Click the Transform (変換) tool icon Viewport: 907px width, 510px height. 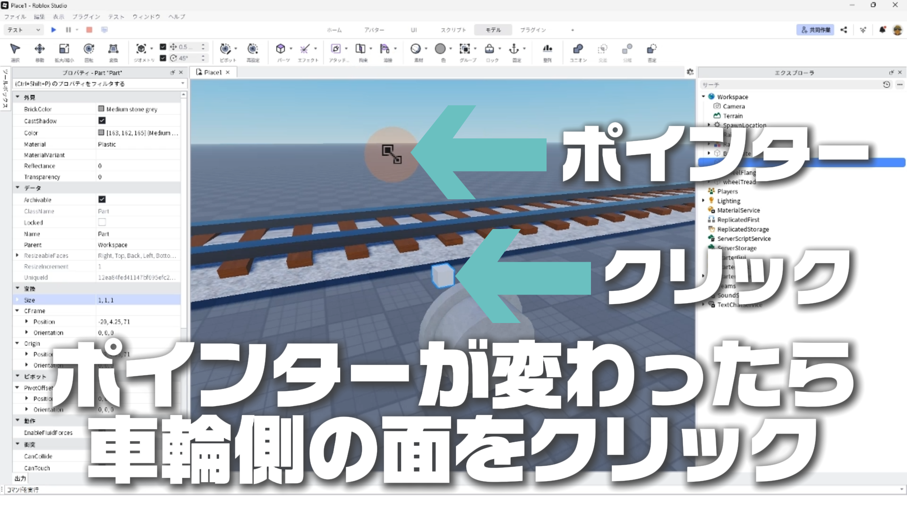(x=113, y=49)
